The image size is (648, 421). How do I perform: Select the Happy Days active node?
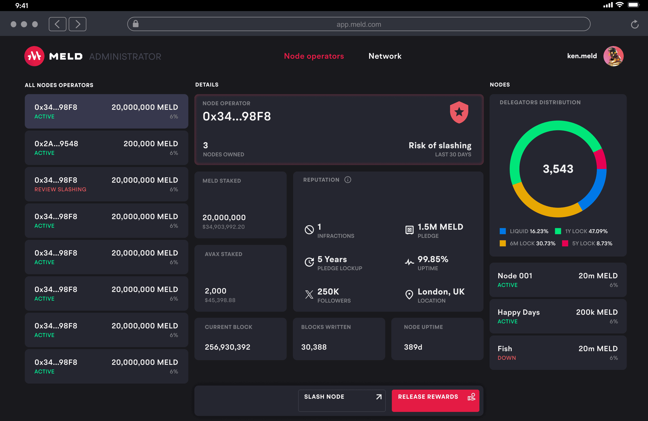point(558,316)
